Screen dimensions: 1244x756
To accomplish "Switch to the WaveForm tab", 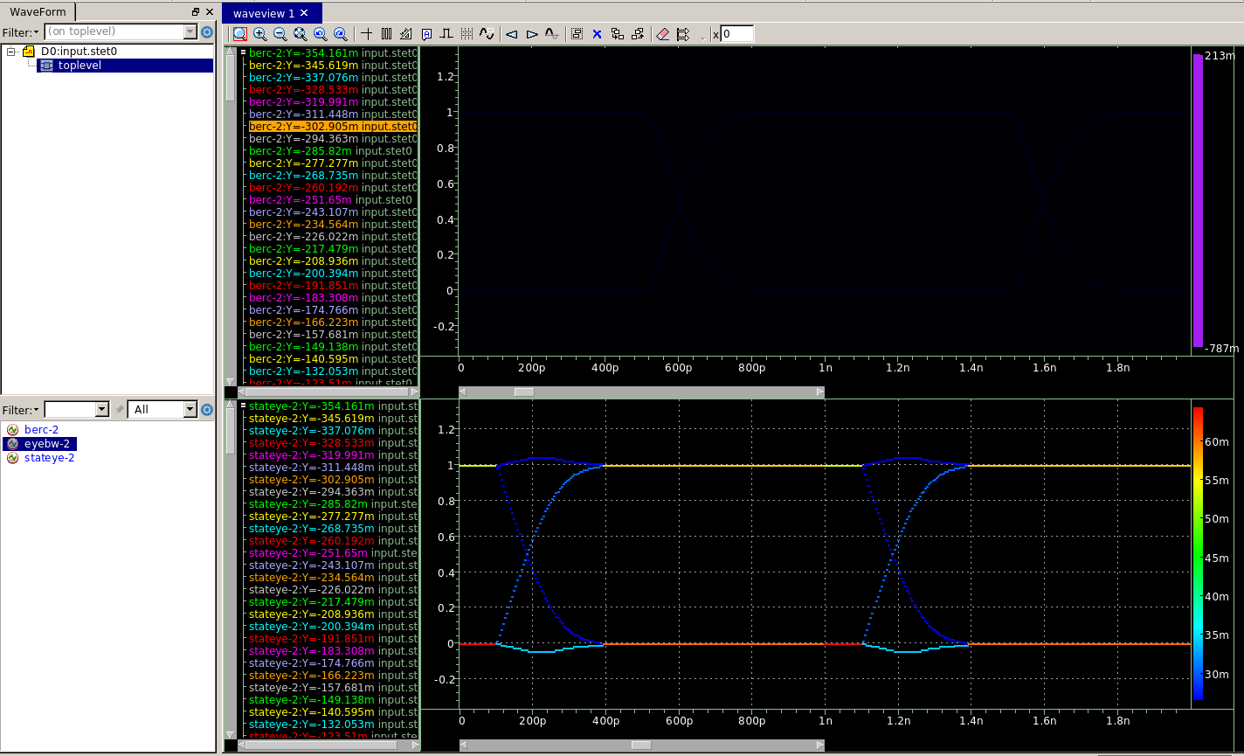I will (38, 11).
